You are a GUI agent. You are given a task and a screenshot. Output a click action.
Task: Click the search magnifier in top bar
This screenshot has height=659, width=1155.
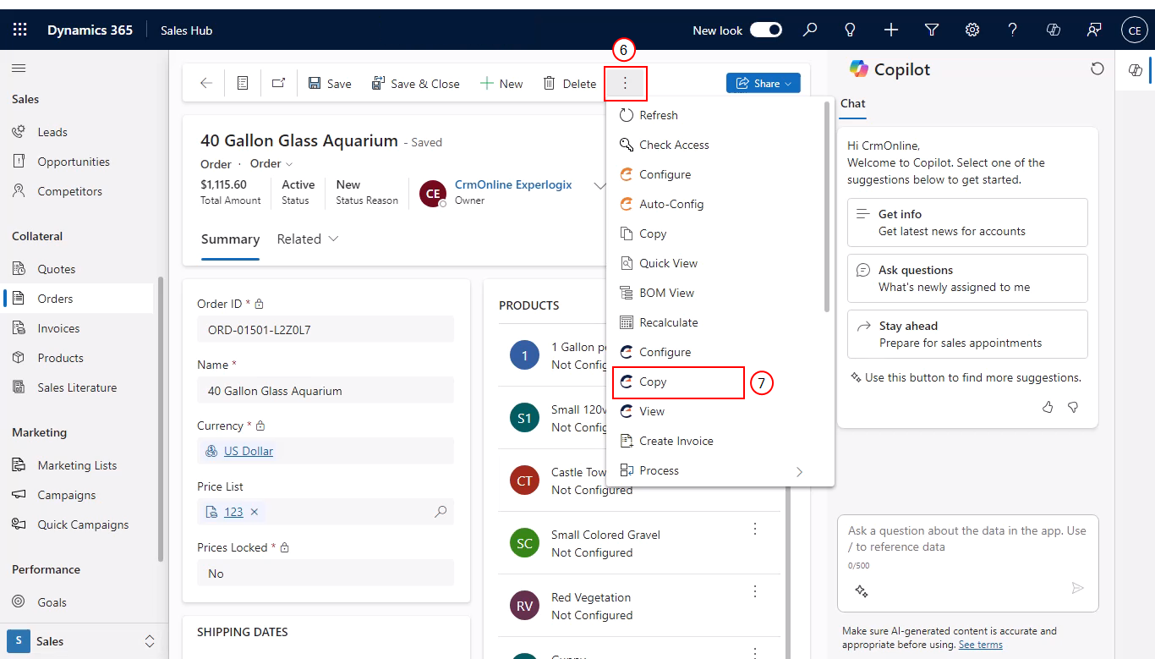tap(810, 30)
